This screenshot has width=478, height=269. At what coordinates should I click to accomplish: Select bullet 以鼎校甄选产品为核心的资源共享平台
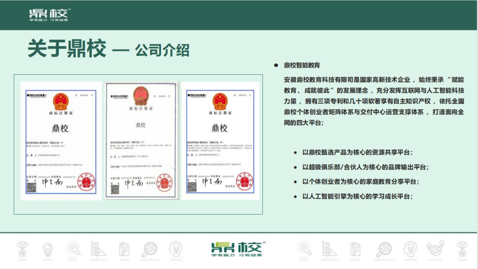click(x=357, y=152)
